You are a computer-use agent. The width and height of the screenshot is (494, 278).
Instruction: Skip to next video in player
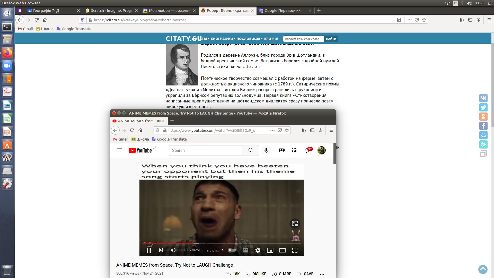(x=161, y=250)
